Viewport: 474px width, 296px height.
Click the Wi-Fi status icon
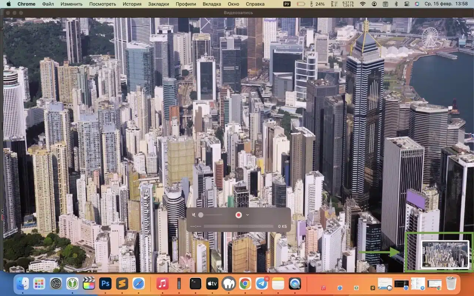point(363,4)
